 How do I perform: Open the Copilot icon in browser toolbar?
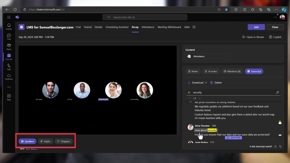point(284,10)
